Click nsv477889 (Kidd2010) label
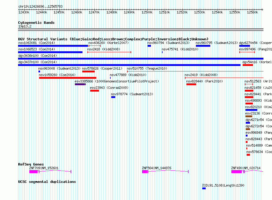272x200 pixels. [x=128, y=75]
